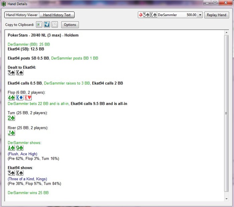
Task: Click '(Flush, Ace High)' text
Action: (22, 154)
